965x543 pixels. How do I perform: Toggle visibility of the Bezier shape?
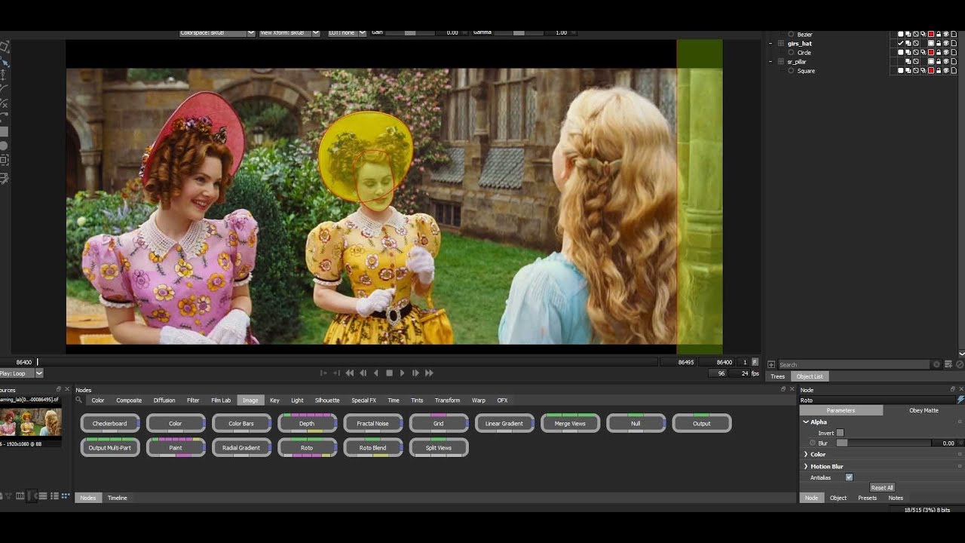[x=946, y=35]
